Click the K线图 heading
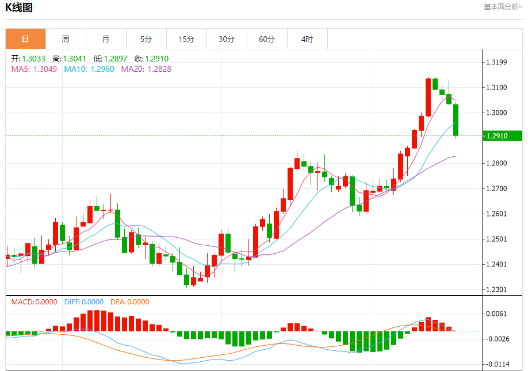528x371 pixels. click(19, 7)
